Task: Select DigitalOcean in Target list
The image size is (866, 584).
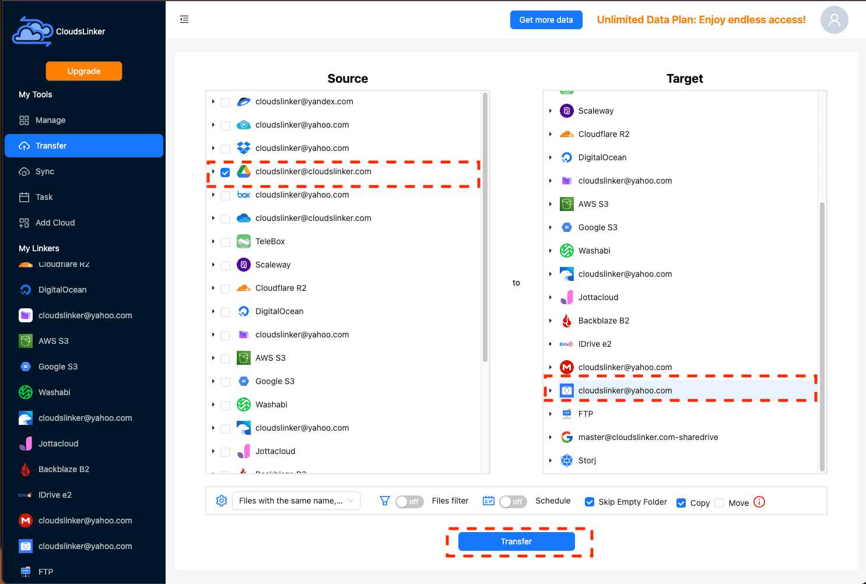Action: pos(602,157)
